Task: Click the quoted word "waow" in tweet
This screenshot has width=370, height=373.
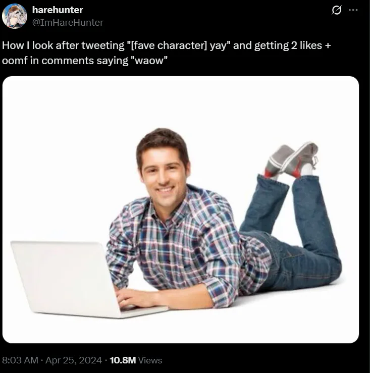Action: (149, 61)
